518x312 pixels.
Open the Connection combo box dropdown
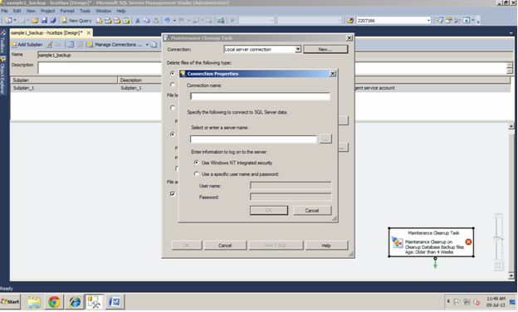click(x=298, y=49)
